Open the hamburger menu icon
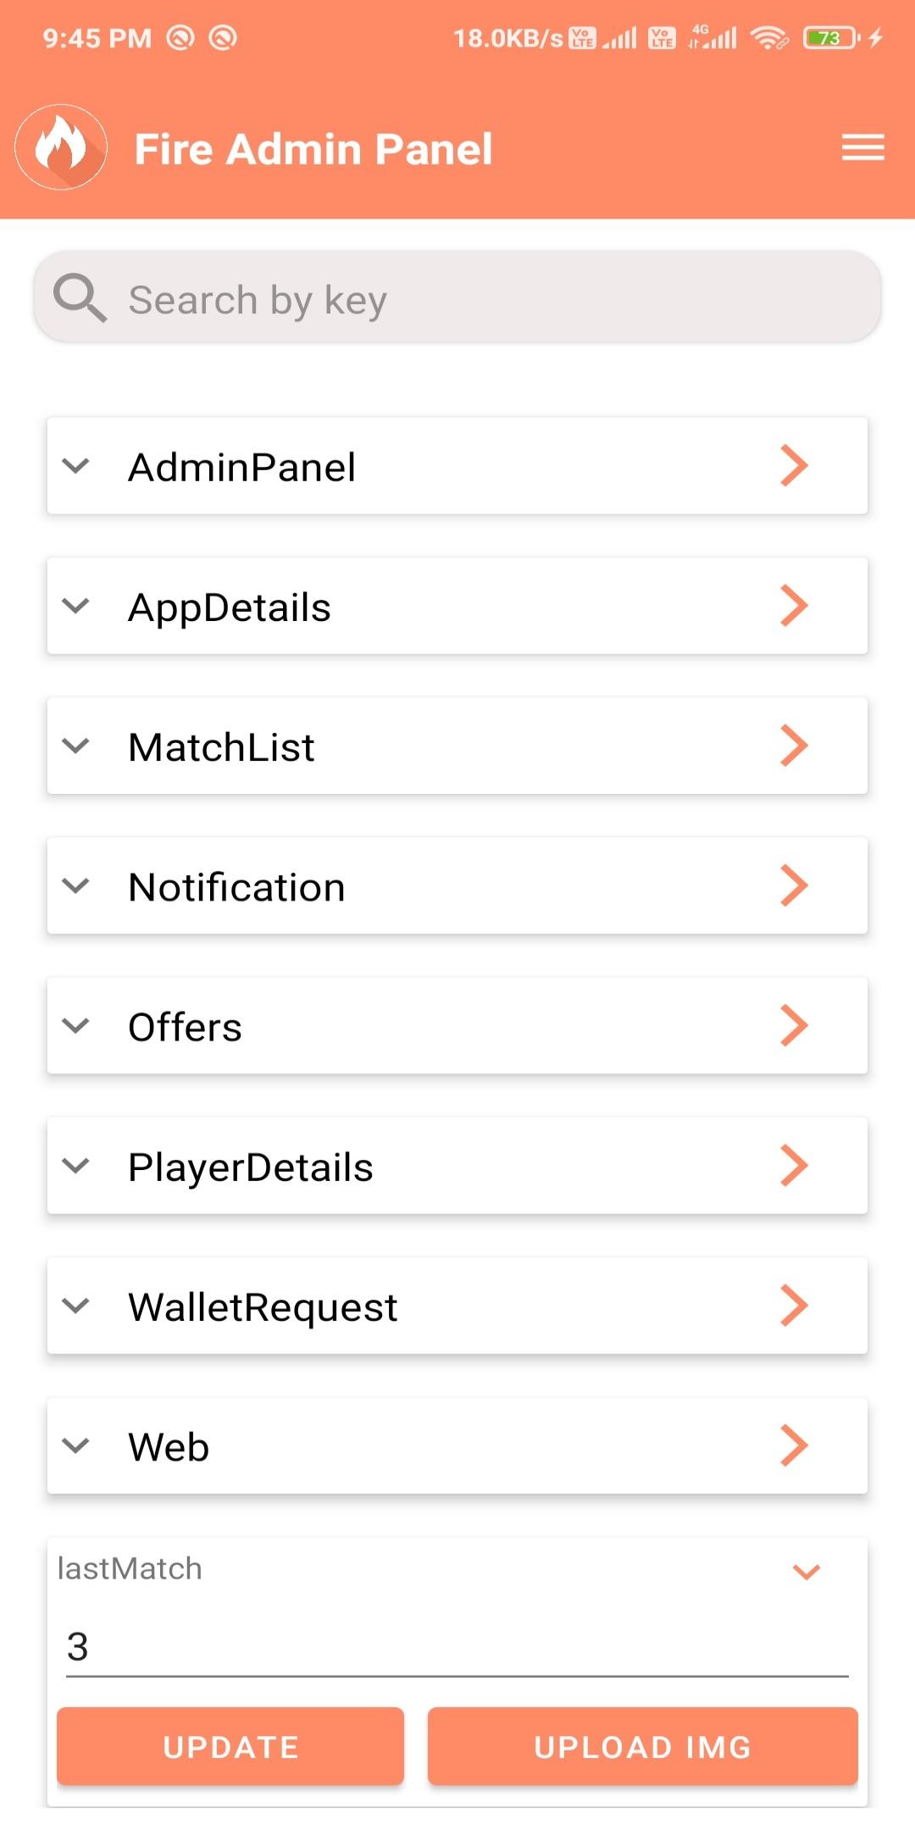Viewport: 915px width, 1830px height. (x=862, y=147)
